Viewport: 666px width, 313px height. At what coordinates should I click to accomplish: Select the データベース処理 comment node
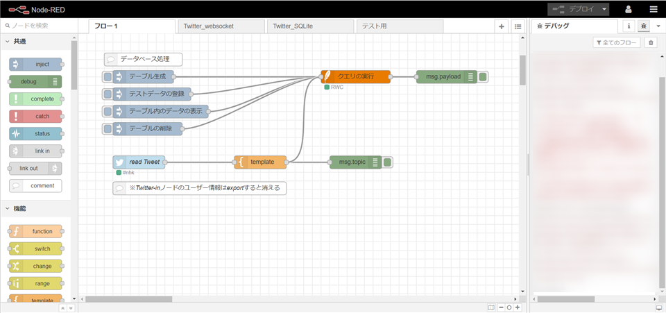point(143,60)
